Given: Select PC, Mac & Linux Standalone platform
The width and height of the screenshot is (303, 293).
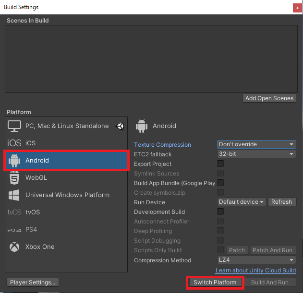Looking at the screenshot, I should (66, 126).
